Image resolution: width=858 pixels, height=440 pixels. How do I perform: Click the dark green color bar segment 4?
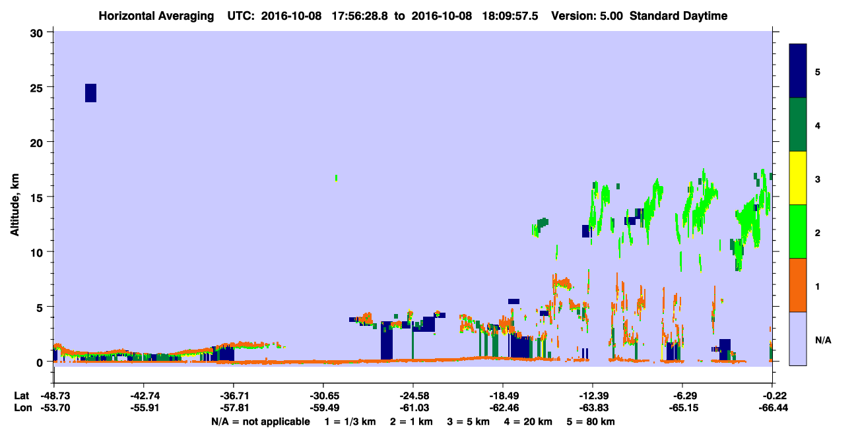pyautogui.click(x=798, y=125)
